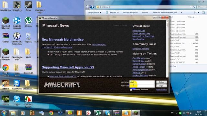Open the Need account? link

pos(161,90)
